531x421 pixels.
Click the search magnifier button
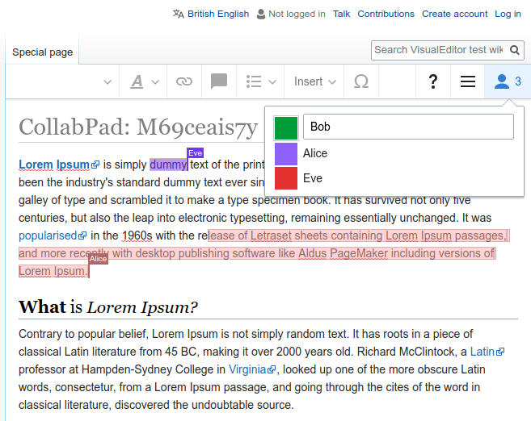(515, 50)
